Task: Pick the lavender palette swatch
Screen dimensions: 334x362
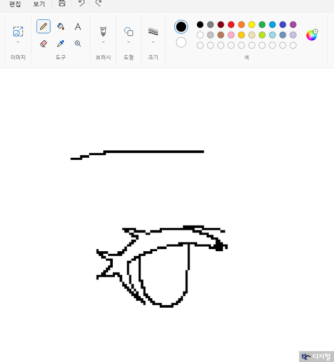Action: (x=293, y=35)
